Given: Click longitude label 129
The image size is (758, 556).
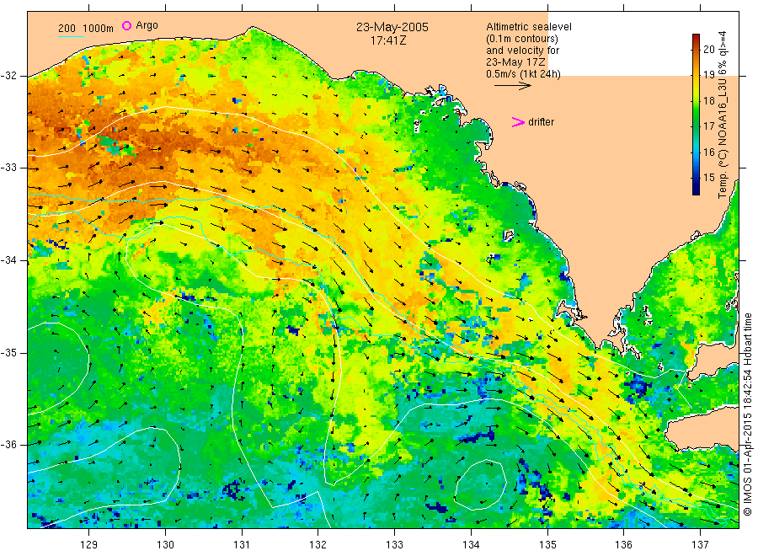Looking at the screenshot, I should (x=89, y=545).
